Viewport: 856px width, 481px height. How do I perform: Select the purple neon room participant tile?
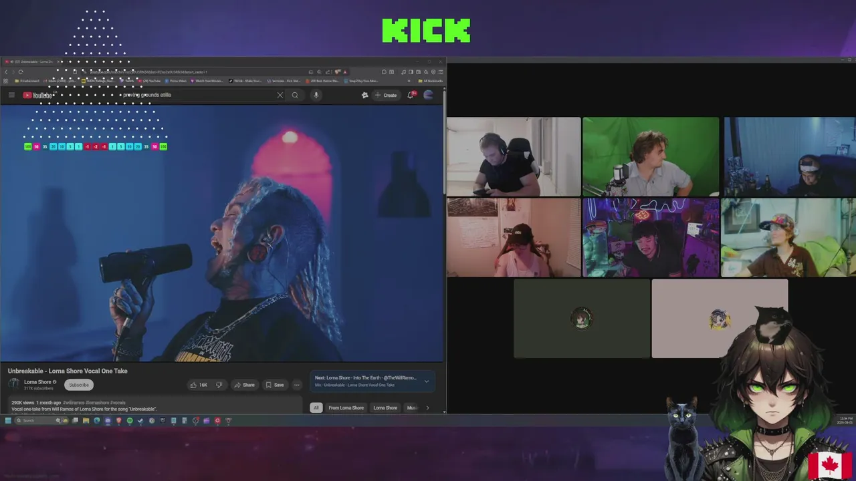(x=651, y=237)
